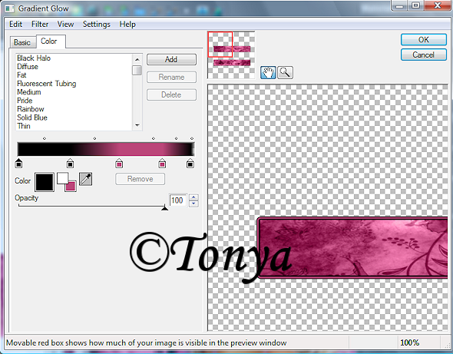Select the second pink gradient color stop

pyautogui.click(x=162, y=163)
